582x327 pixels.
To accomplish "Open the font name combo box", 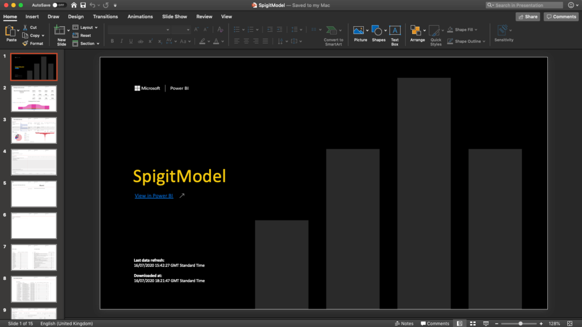I will 139,30.
